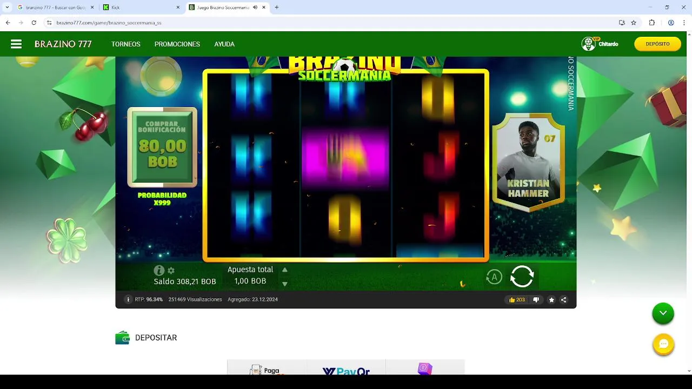The width and height of the screenshot is (692, 389).
Task: Open the AYUDA menu item
Action: coord(224,44)
